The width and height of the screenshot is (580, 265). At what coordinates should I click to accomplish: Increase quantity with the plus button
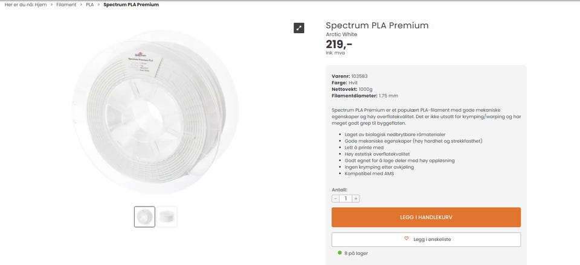pos(356,198)
